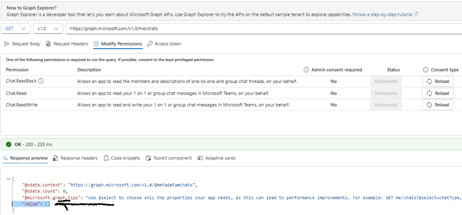Click the Toolkit component icon
The width and height of the screenshot is (462, 215).
pyautogui.click(x=148, y=158)
